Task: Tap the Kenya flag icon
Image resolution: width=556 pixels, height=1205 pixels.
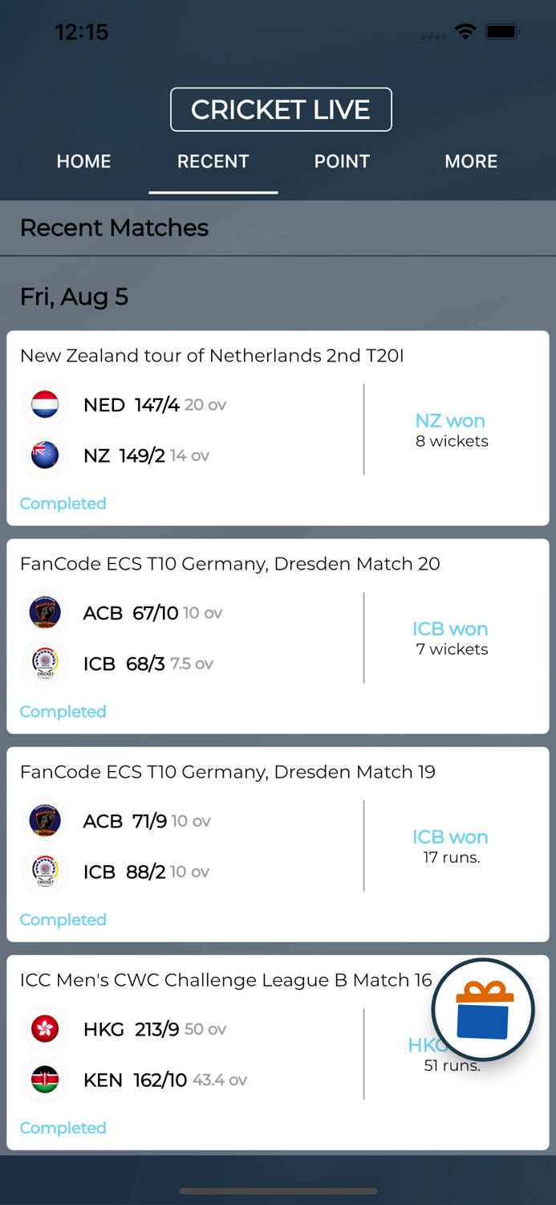Action: click(45, 1080)
